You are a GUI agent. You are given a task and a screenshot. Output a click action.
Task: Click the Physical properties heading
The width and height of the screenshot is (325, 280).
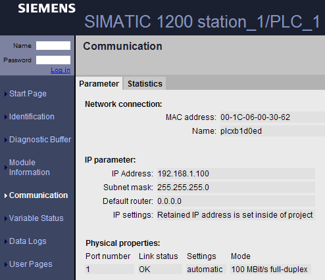click(123, 243)
